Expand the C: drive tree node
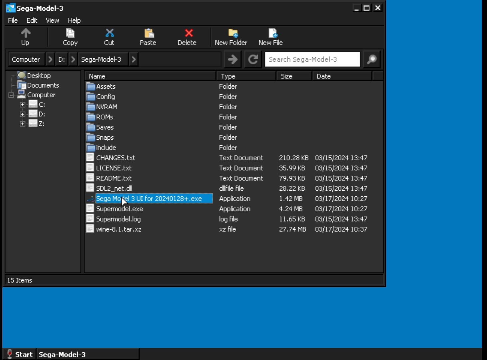Screen dimensions: 487x360 pos(22,105)
